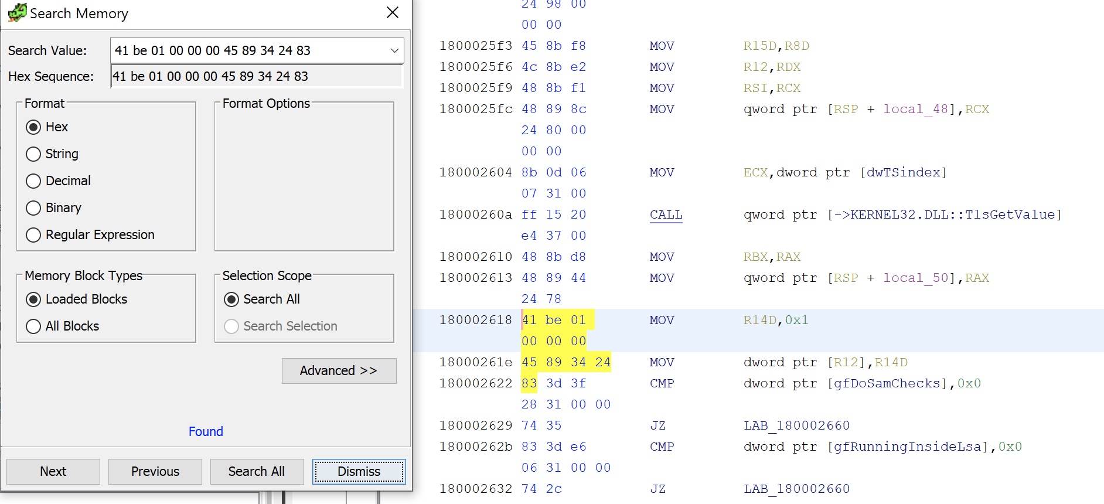Click address 1800025f3 in the listing
Screen dimensions: 1104x504
pos(475,46)
